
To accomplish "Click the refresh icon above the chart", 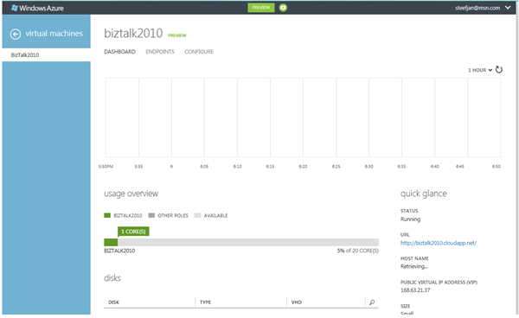I will [499, 70].
